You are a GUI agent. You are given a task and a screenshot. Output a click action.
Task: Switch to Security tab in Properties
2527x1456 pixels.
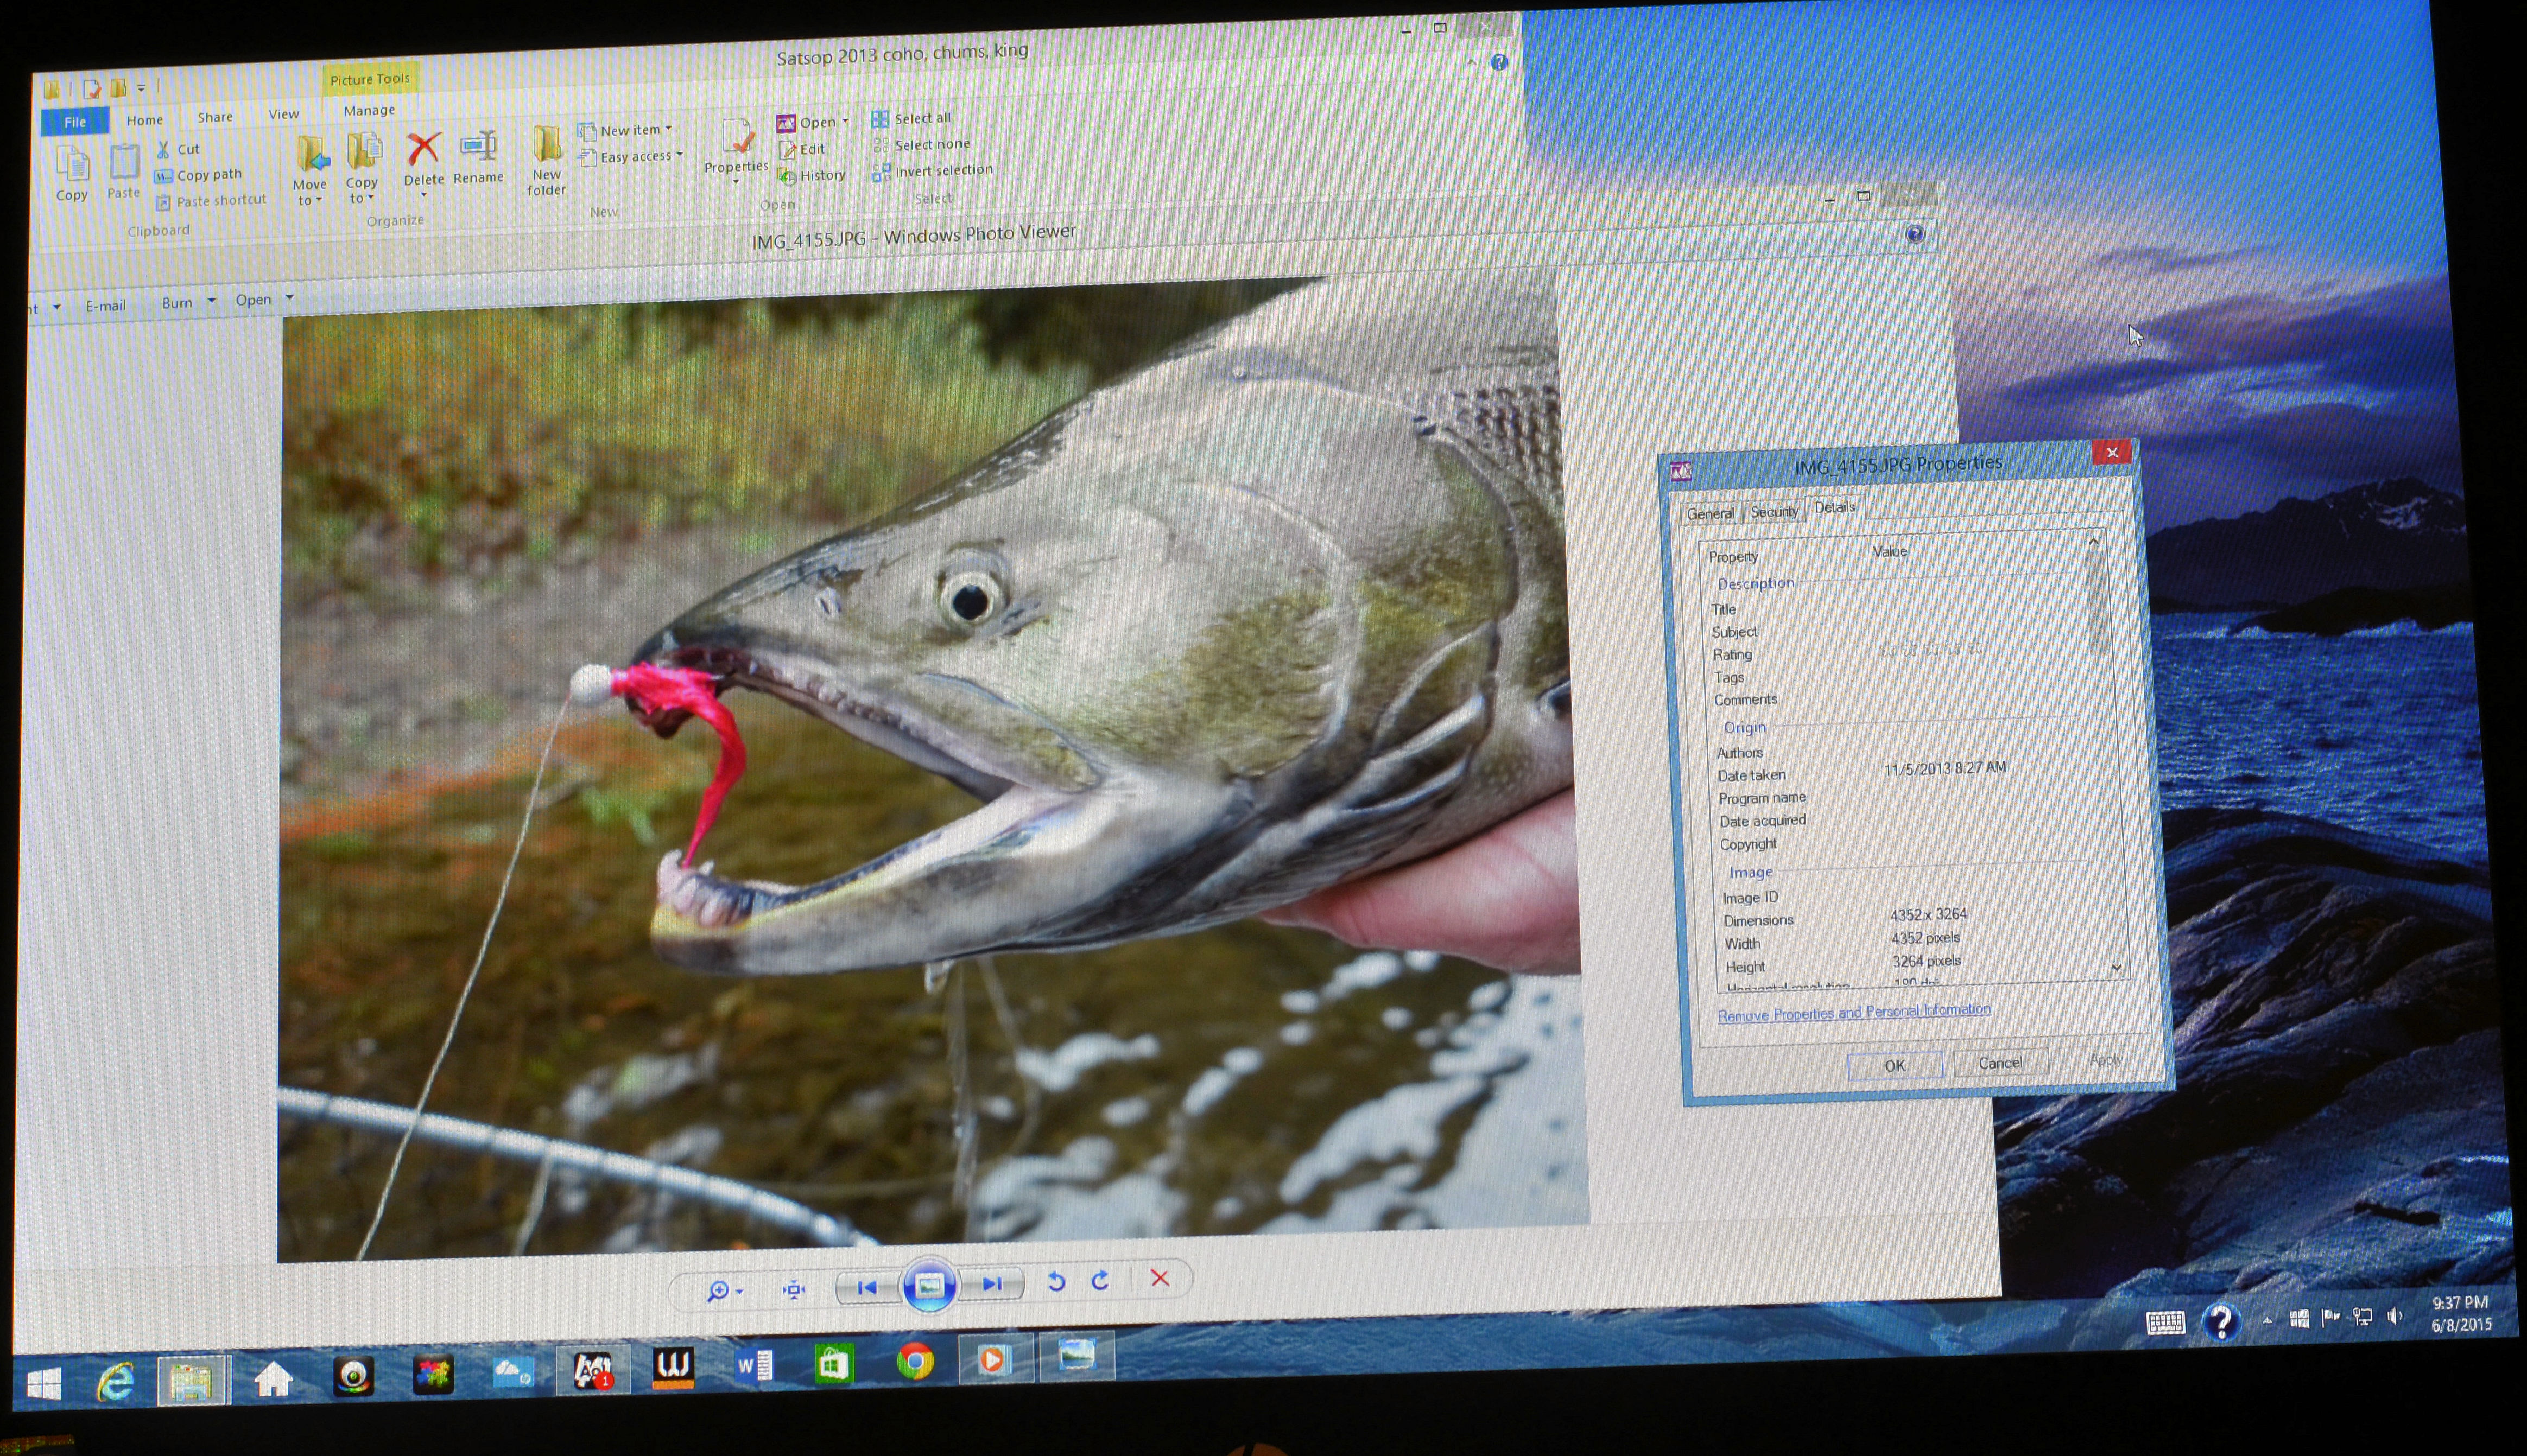[1774, 511]
